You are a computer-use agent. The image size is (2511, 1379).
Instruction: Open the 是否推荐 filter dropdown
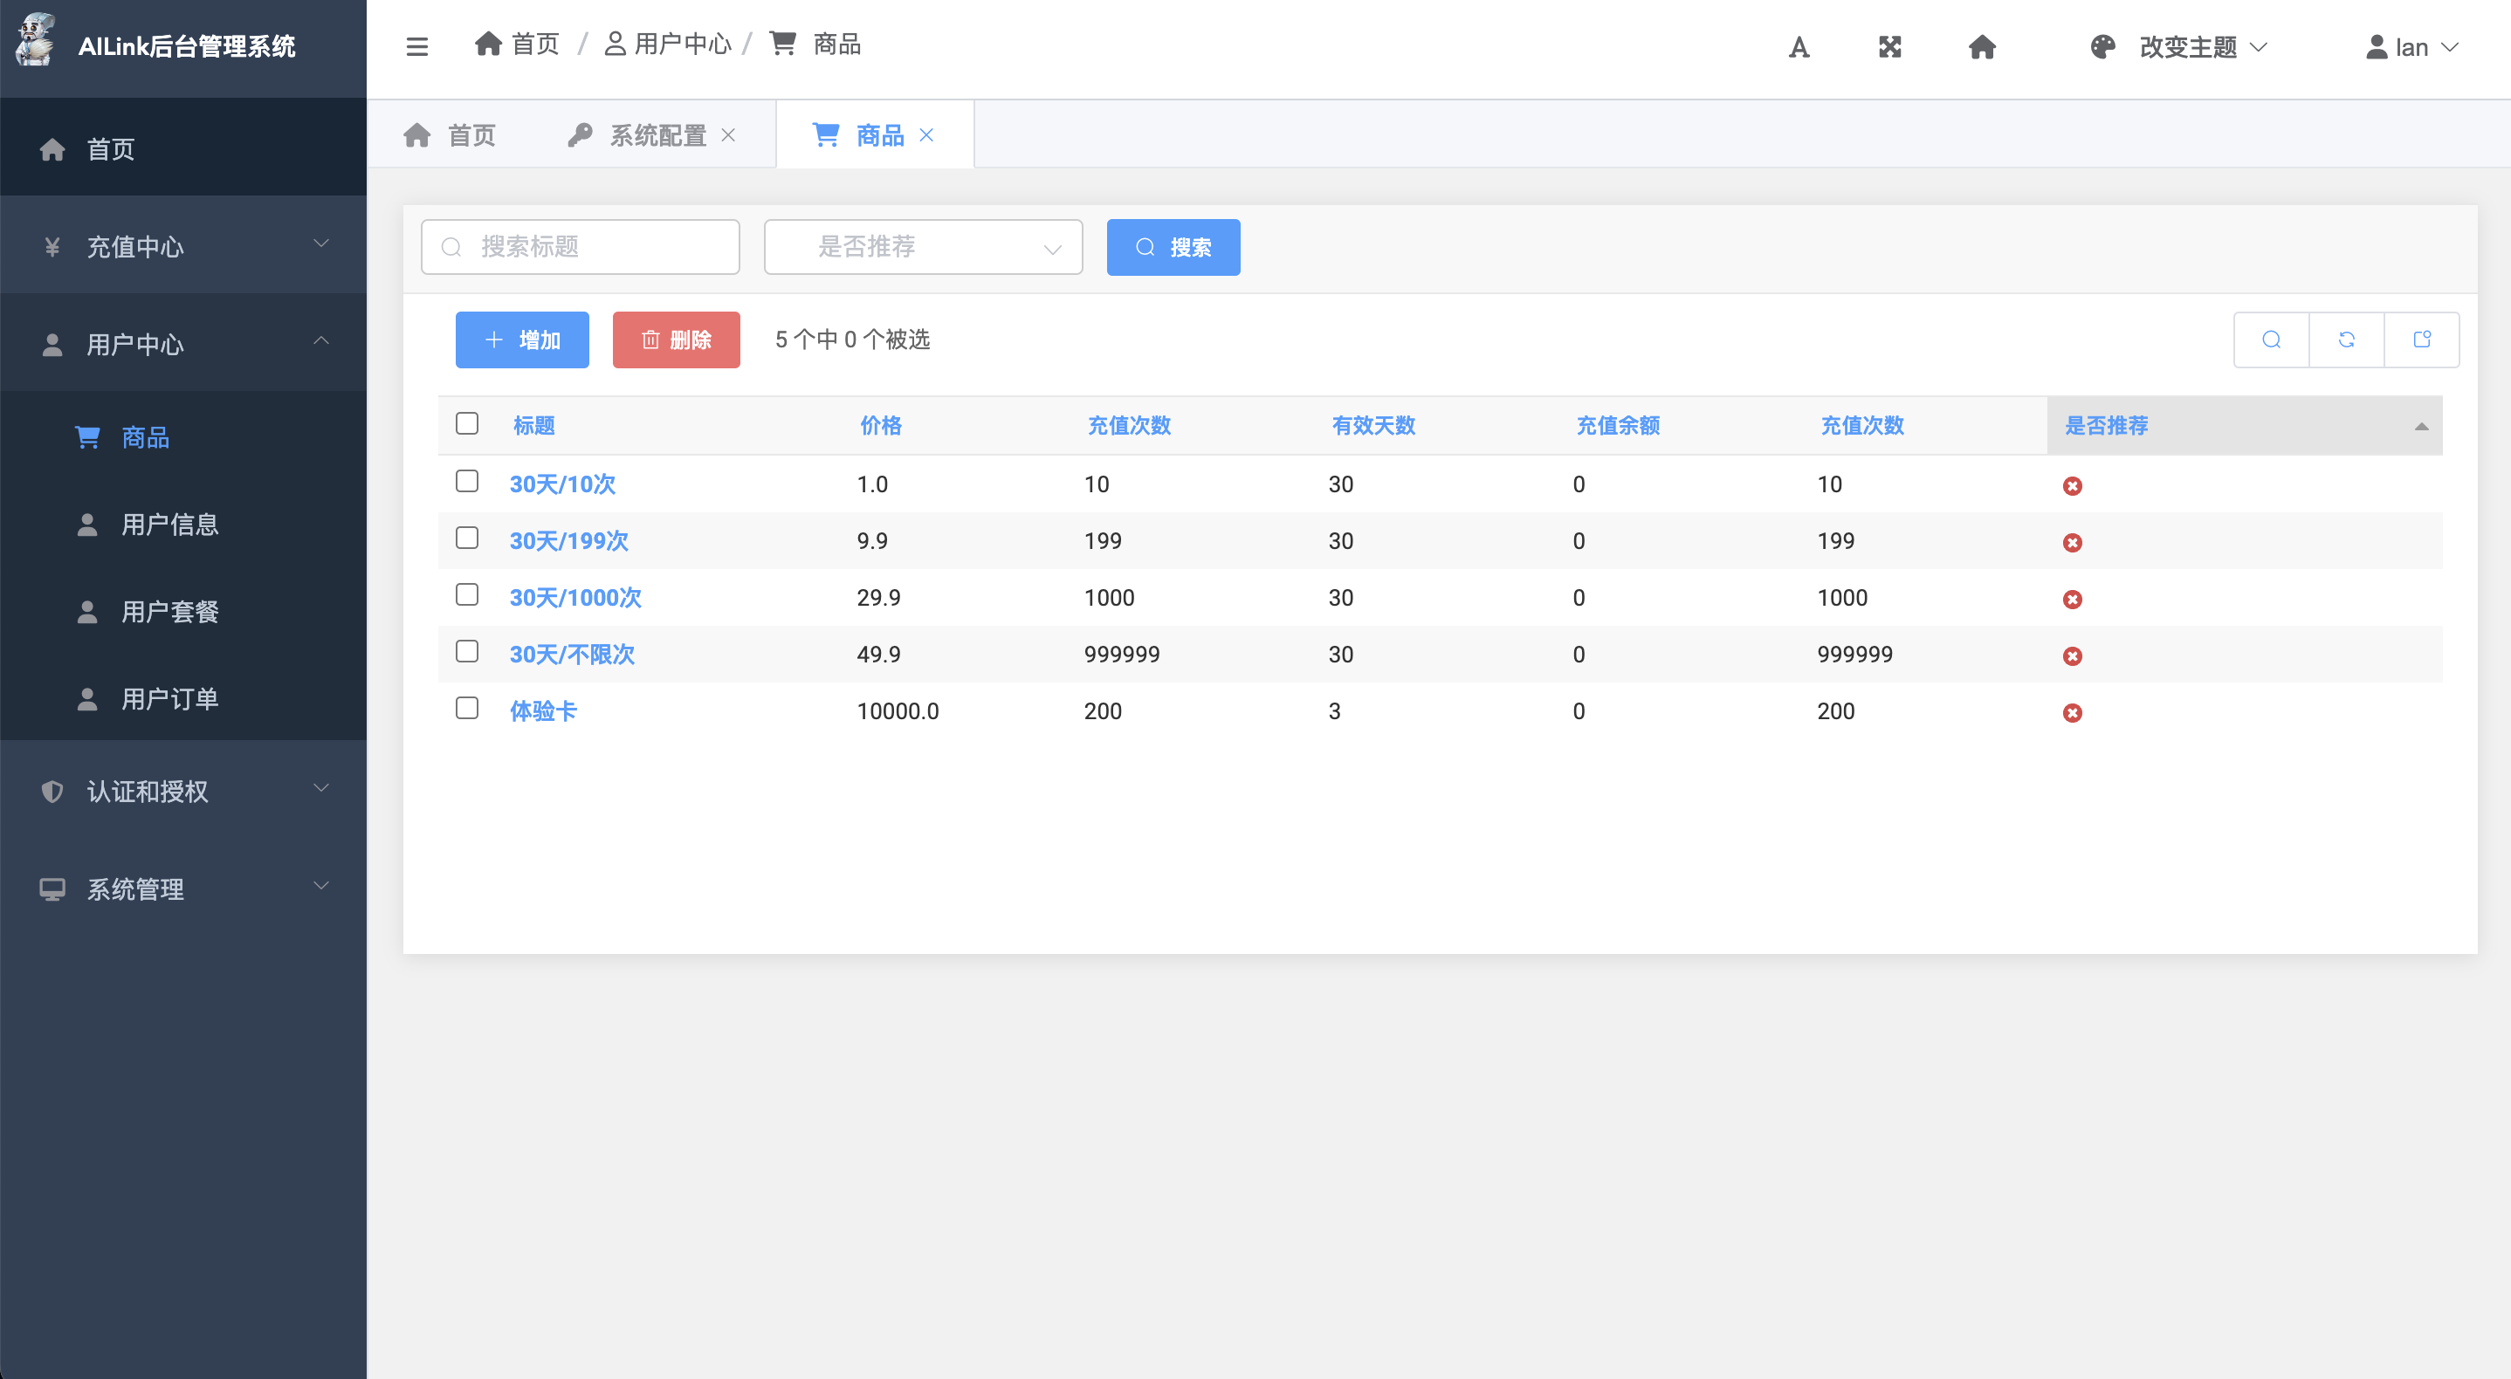(x=923, y=247)
